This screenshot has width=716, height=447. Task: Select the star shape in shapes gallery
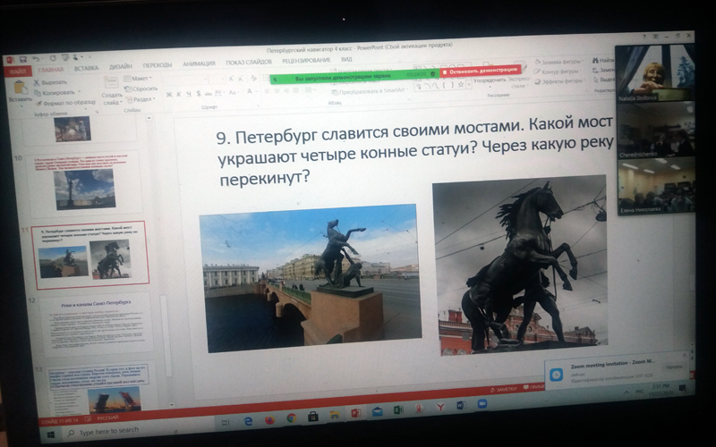(460, 84)
